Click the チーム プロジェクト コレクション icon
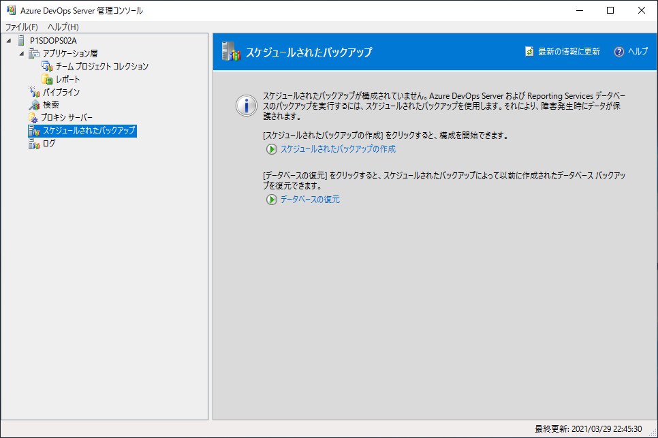Image resolution: width=658 pixels, height=438 pixels. [x=47, y=67]
